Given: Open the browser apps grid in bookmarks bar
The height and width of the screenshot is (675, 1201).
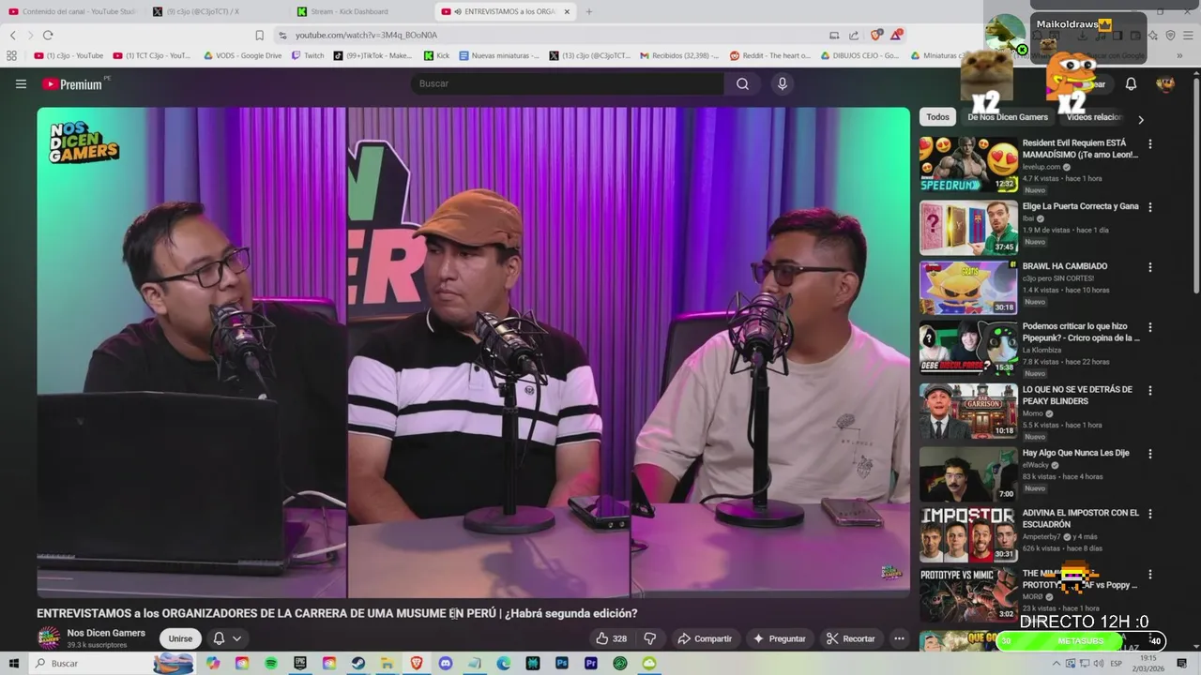Looking at the screenshot, I should tap(12, 55).
